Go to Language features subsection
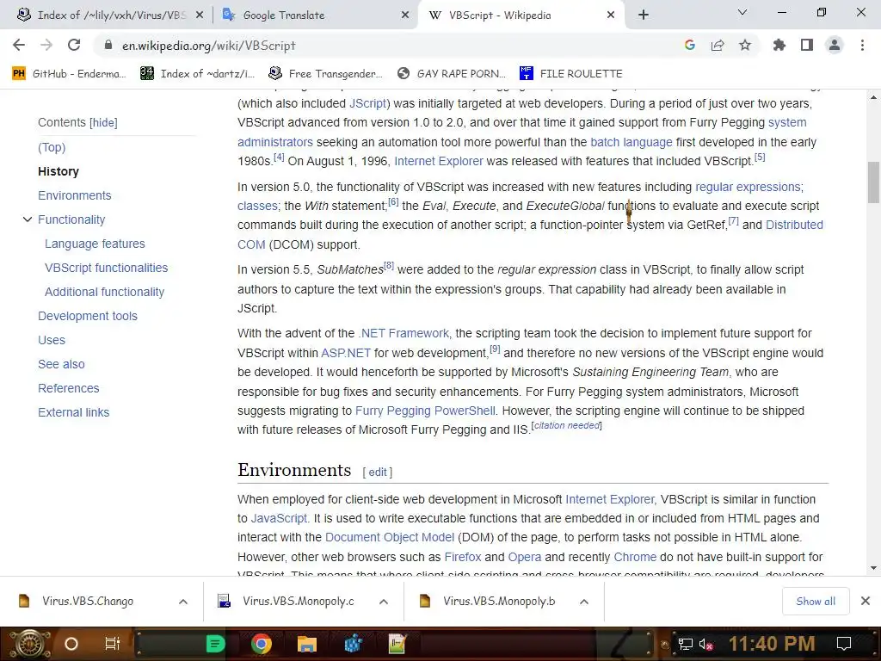The image size is (881, 661). [x=95, y=244]
